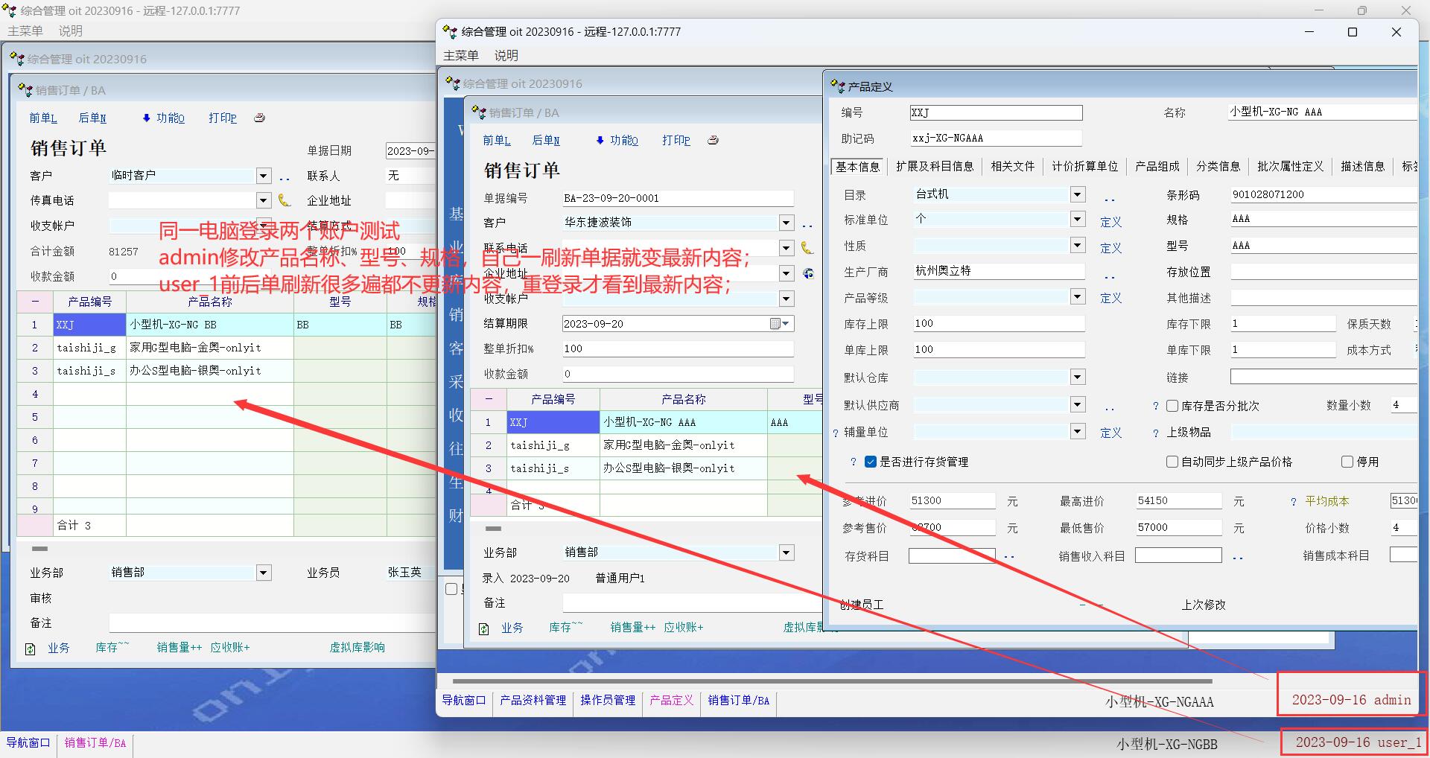This screenshot has height=758, width=1430.
Task: Switch to 扩展及科目信息 tab
Action: [x=935, y=166]
